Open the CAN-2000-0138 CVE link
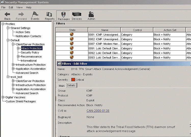Viewport: 191px width, 137px height. (x=98, y=111)
